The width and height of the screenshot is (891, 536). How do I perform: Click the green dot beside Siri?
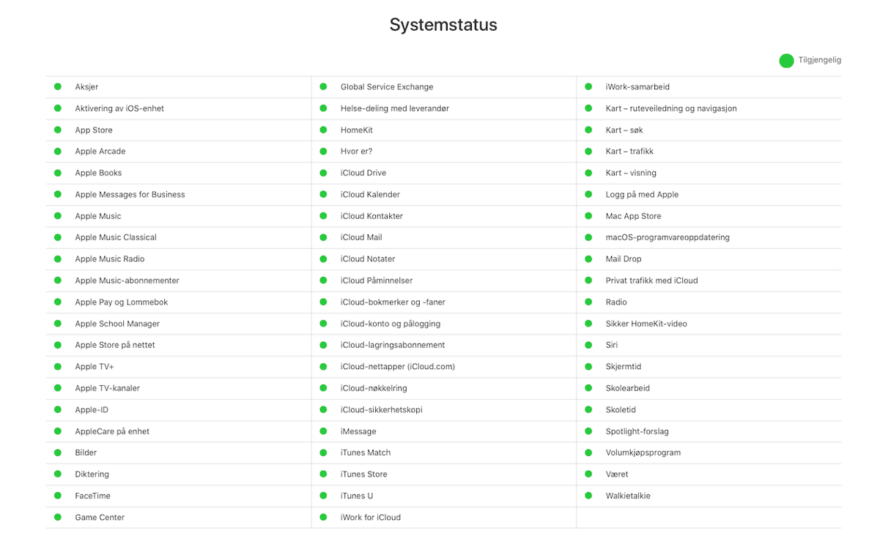[588, 345]
